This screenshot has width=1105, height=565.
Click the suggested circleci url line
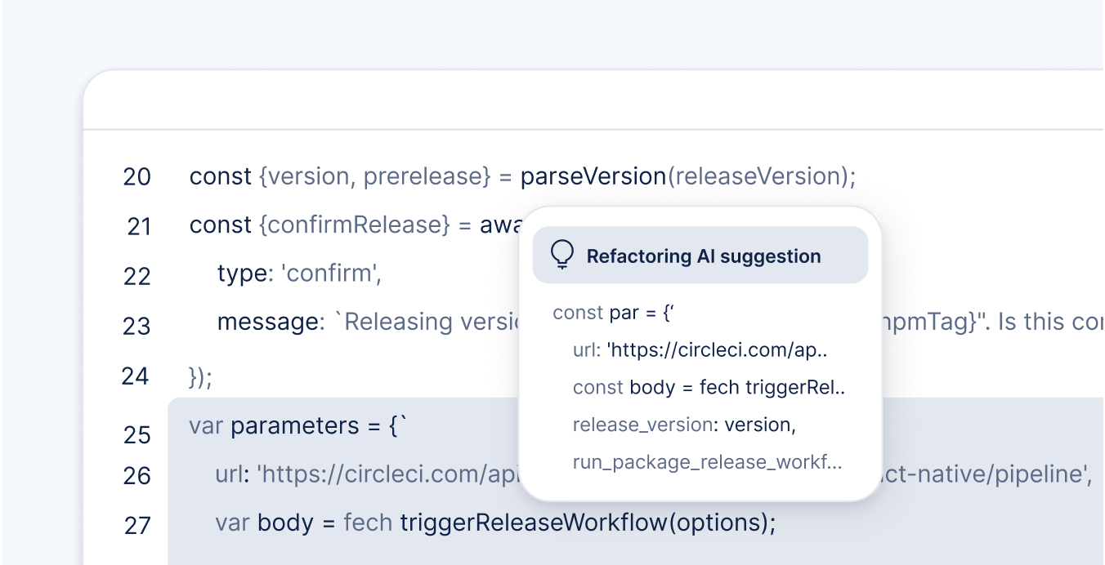tap(700, 350)
